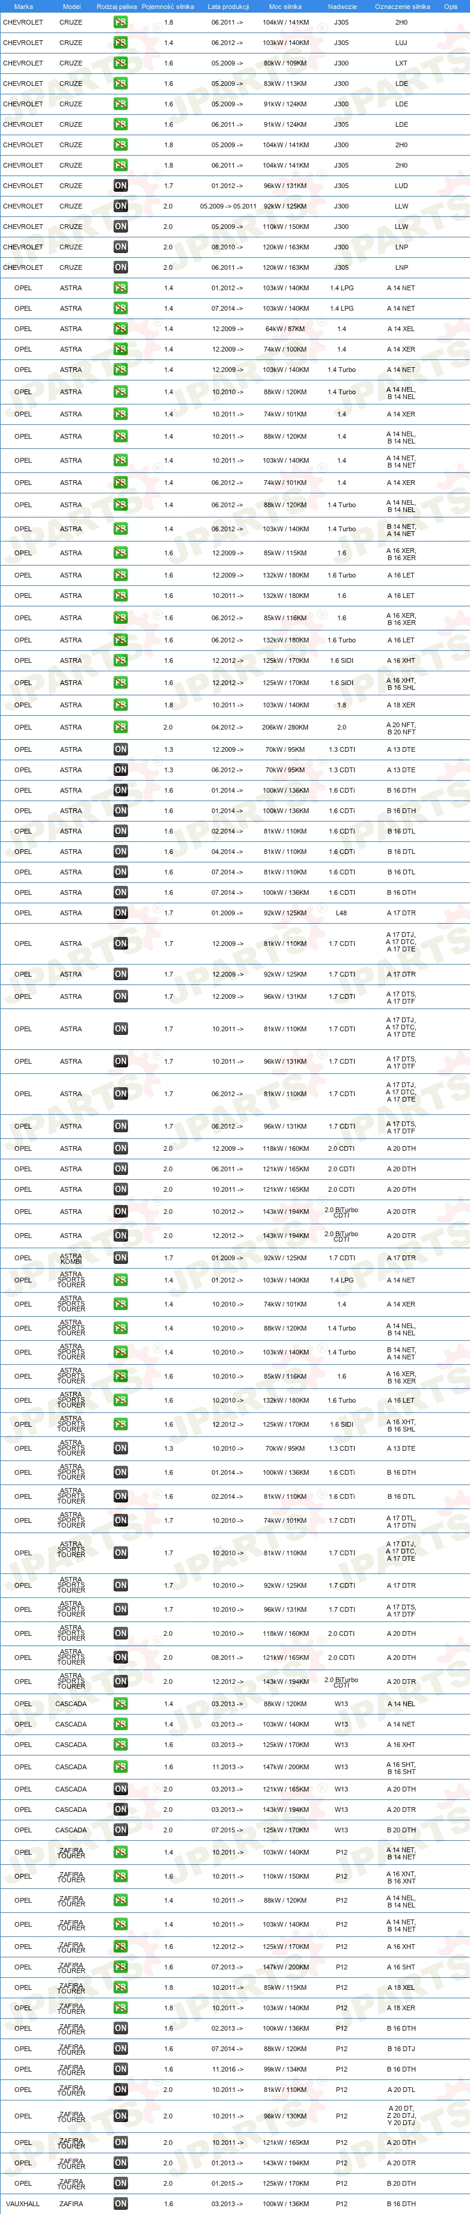Click the petrol icon in the Cruze LUJ row

[120, 43]
